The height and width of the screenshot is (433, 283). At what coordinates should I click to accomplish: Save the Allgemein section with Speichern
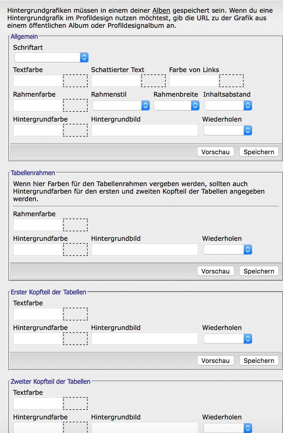click(x=259, y=152)
